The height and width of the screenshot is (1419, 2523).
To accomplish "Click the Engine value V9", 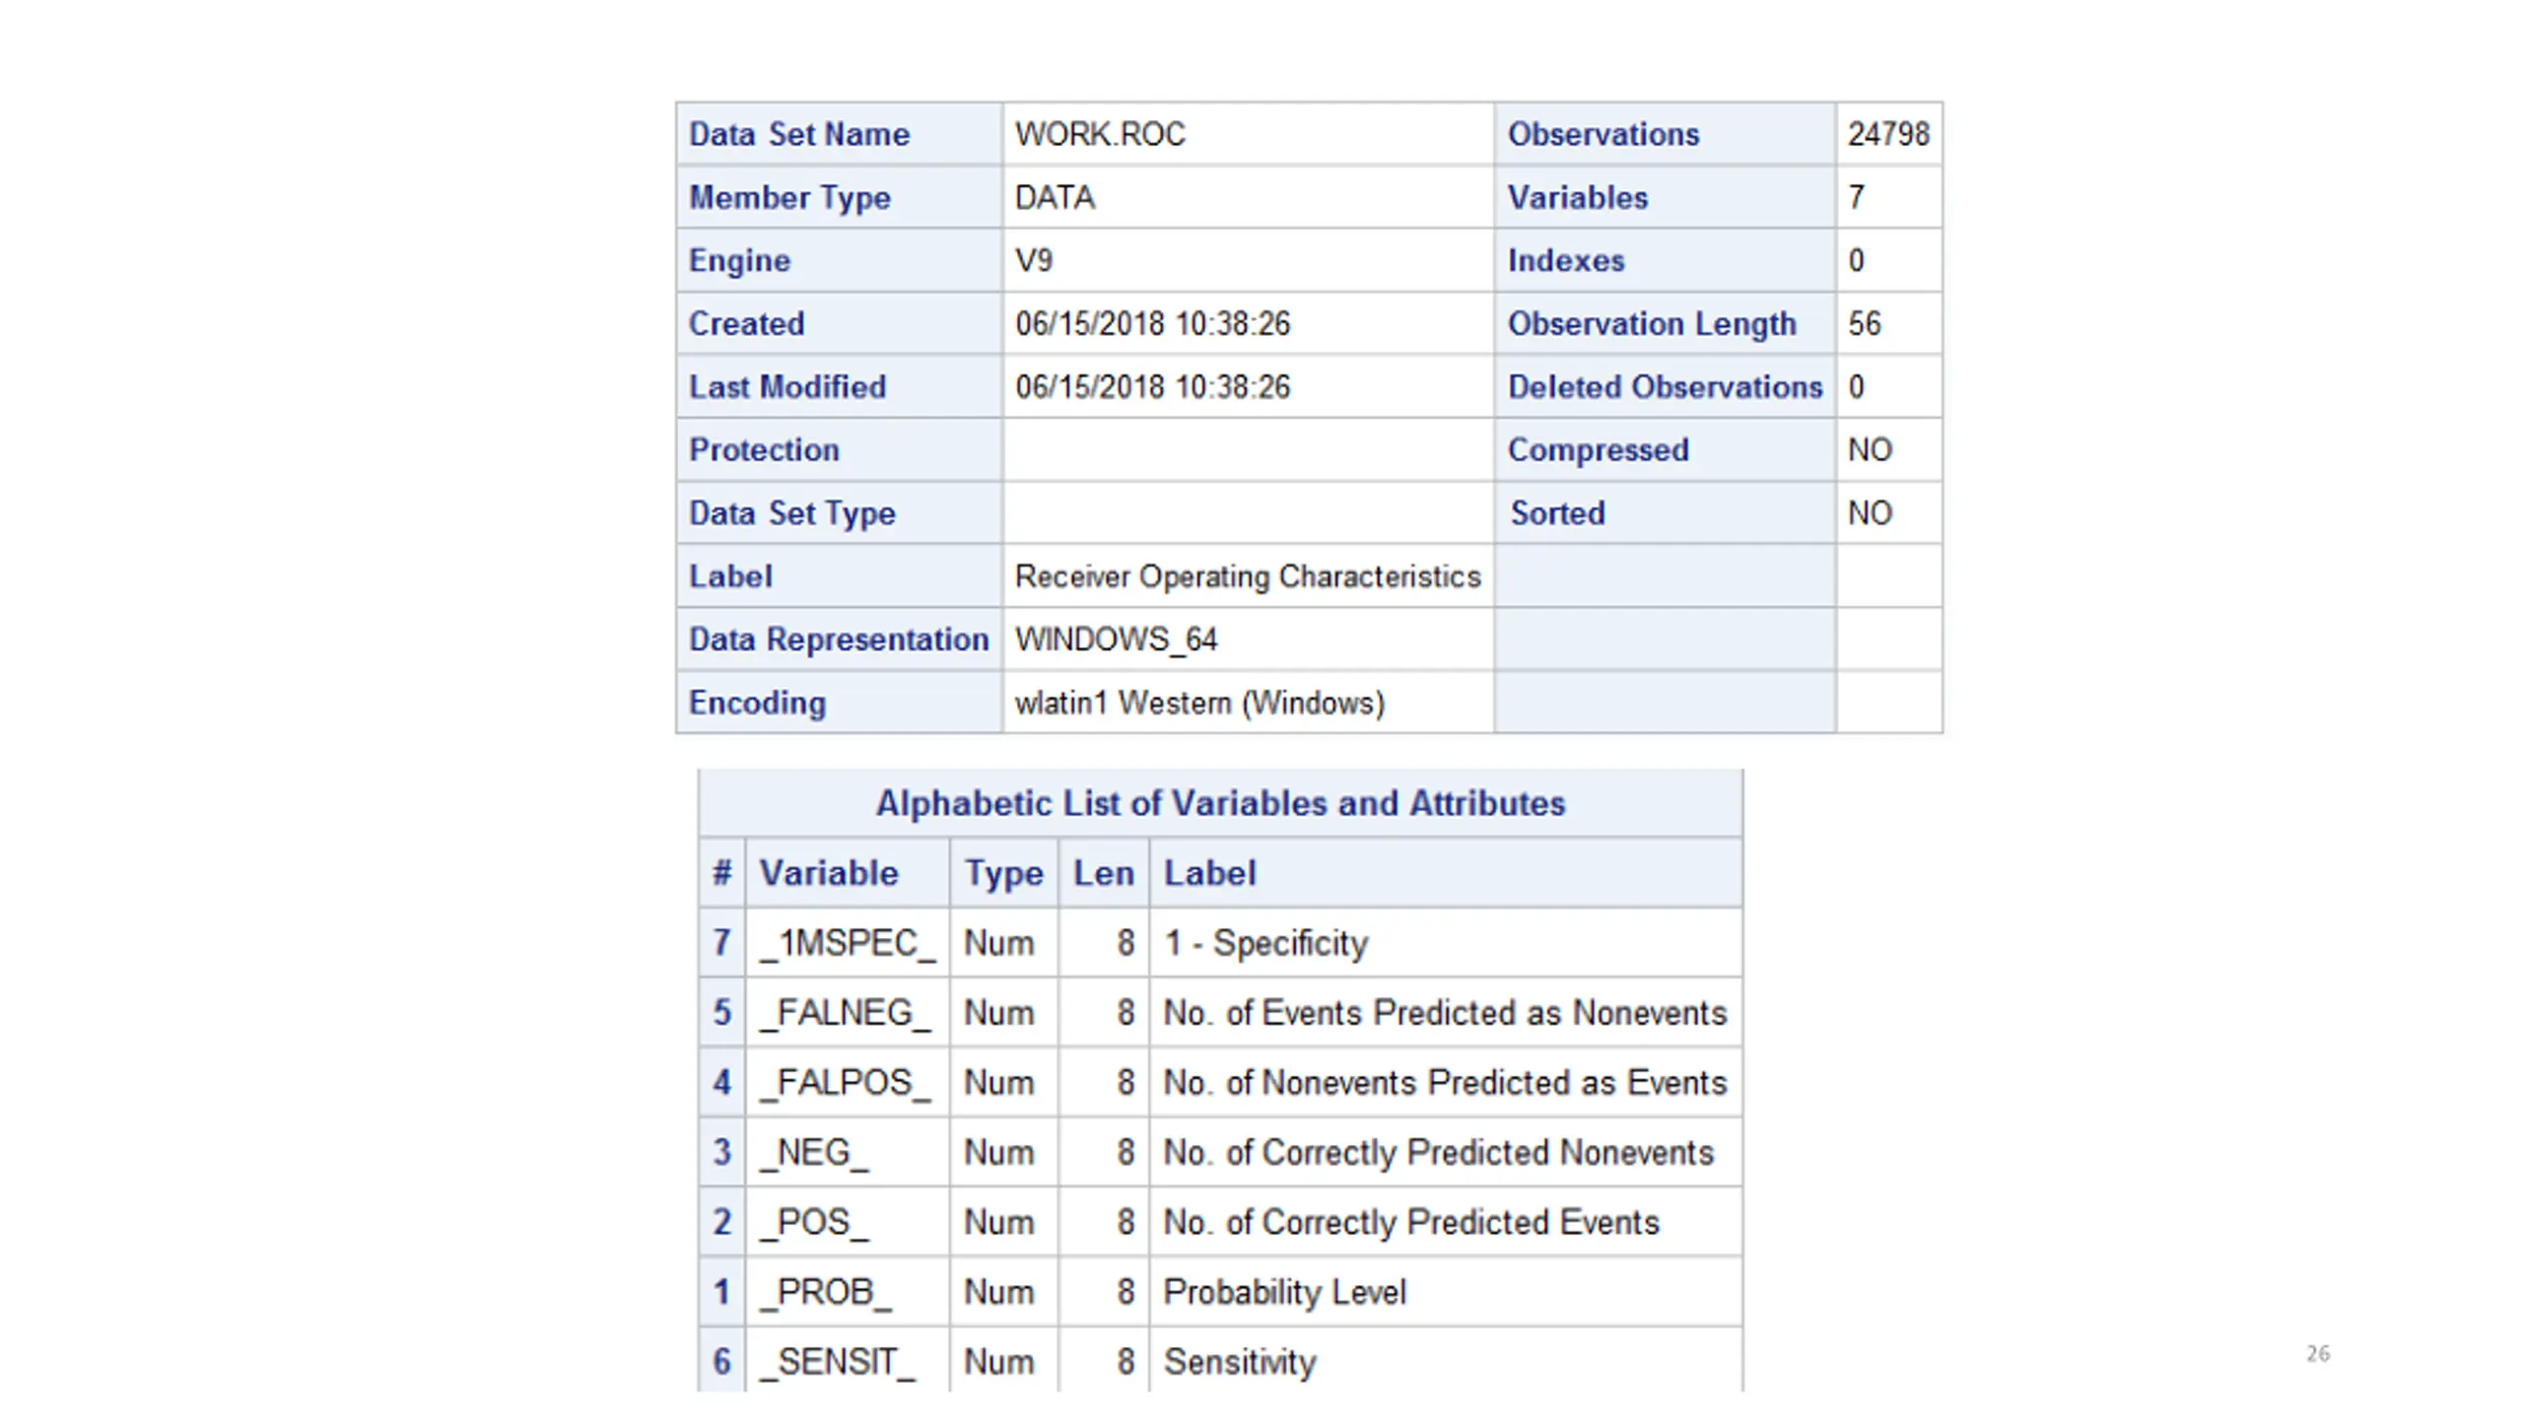I will point(1034,260).
